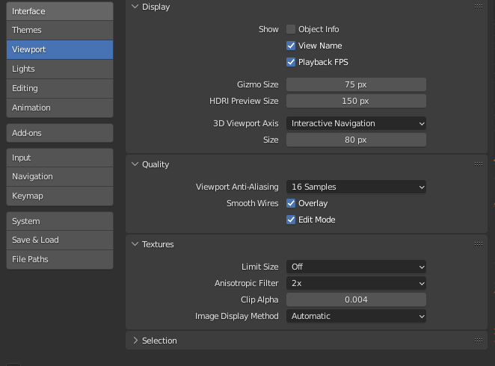The height and width of the screenshot is (366, 495).
Task: Click the Textures panel drag grip icon
Action: (x=479, y=244)
